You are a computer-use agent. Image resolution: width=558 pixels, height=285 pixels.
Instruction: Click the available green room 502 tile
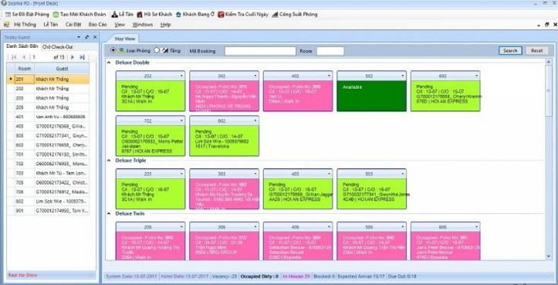[x=371, y=96]
